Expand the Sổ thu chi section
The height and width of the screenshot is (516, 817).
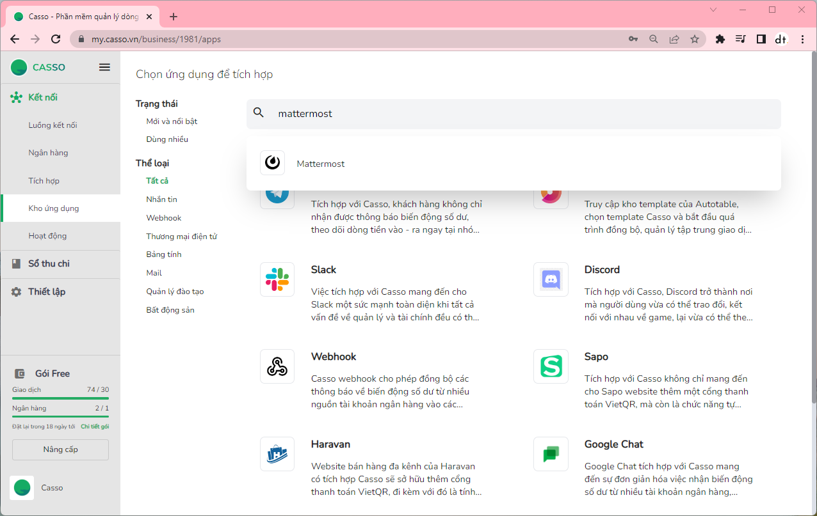tap(49, 263)
